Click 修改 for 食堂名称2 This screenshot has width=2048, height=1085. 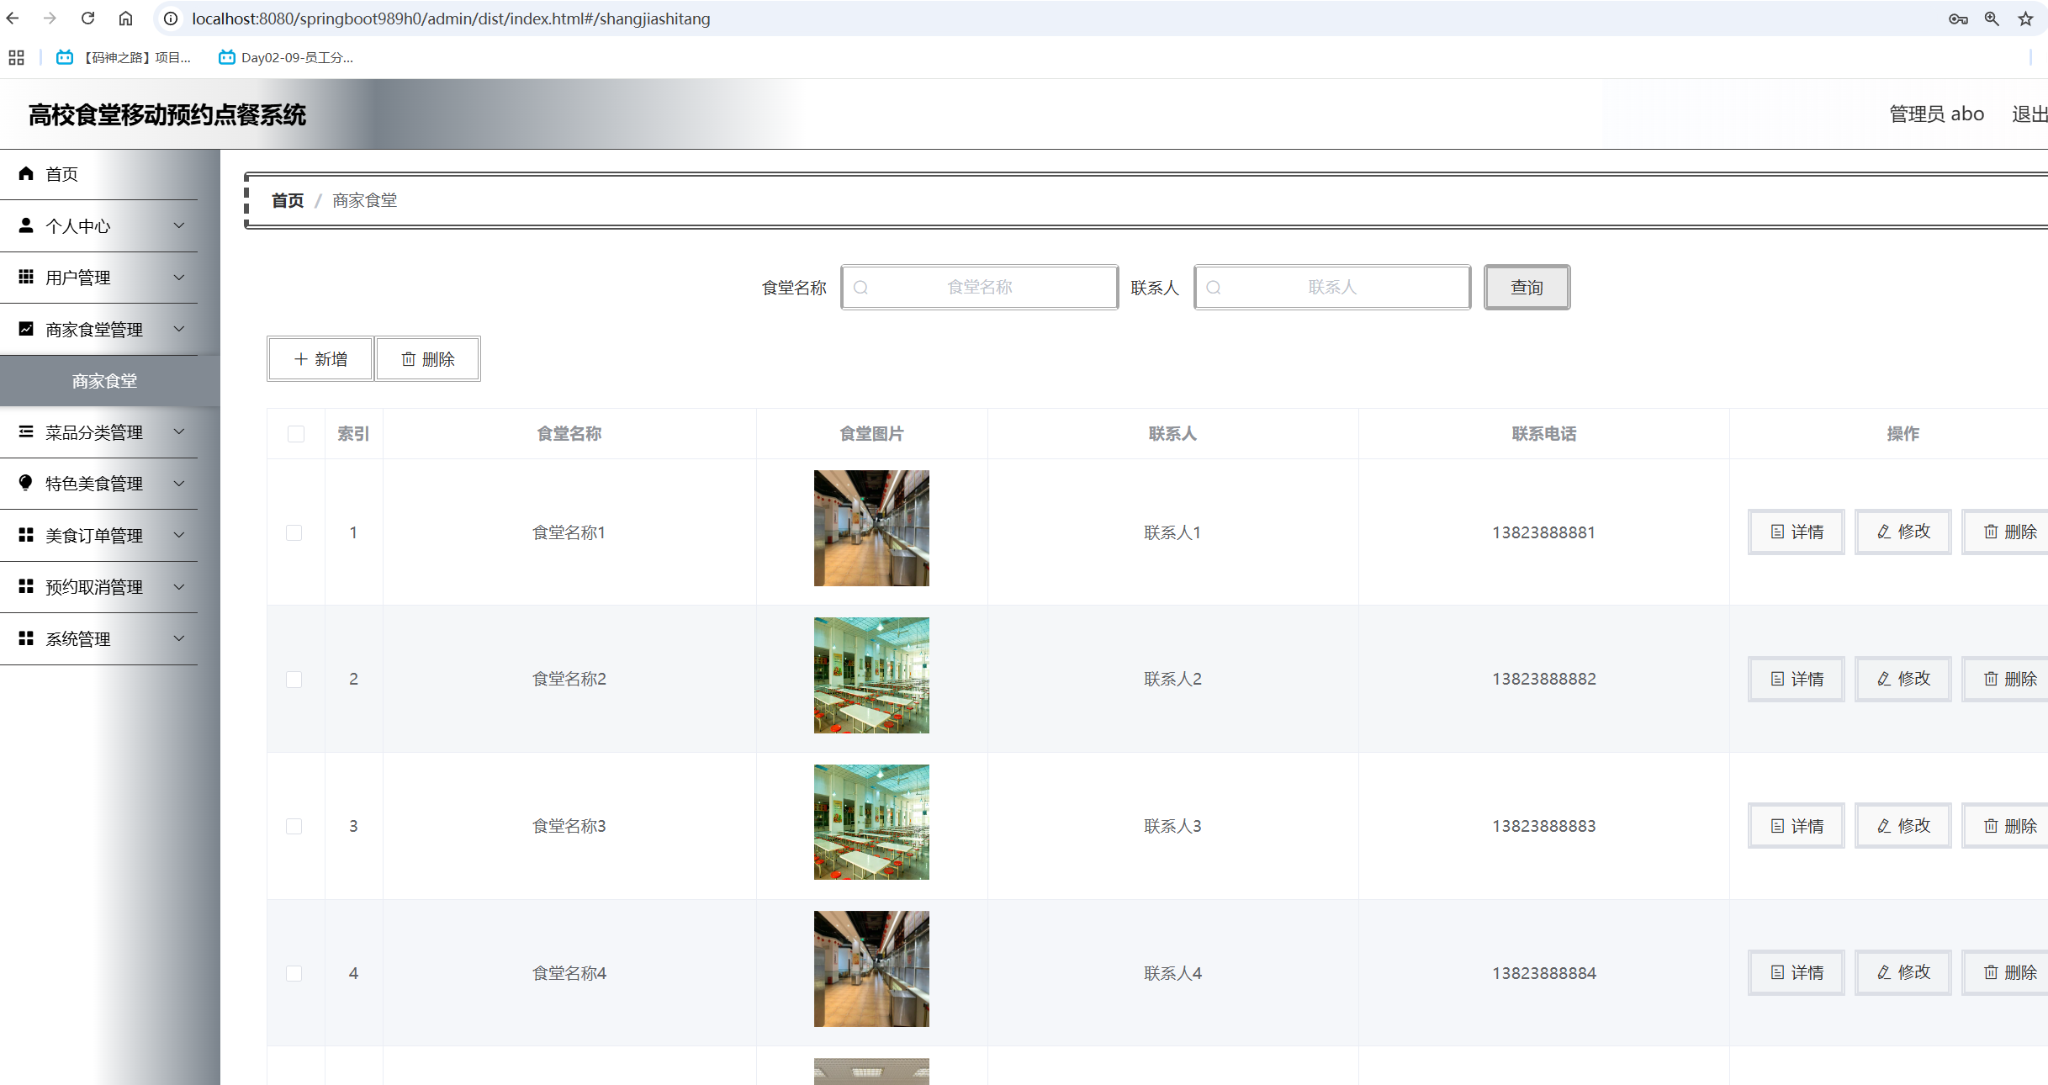[x=1903, y=679]
